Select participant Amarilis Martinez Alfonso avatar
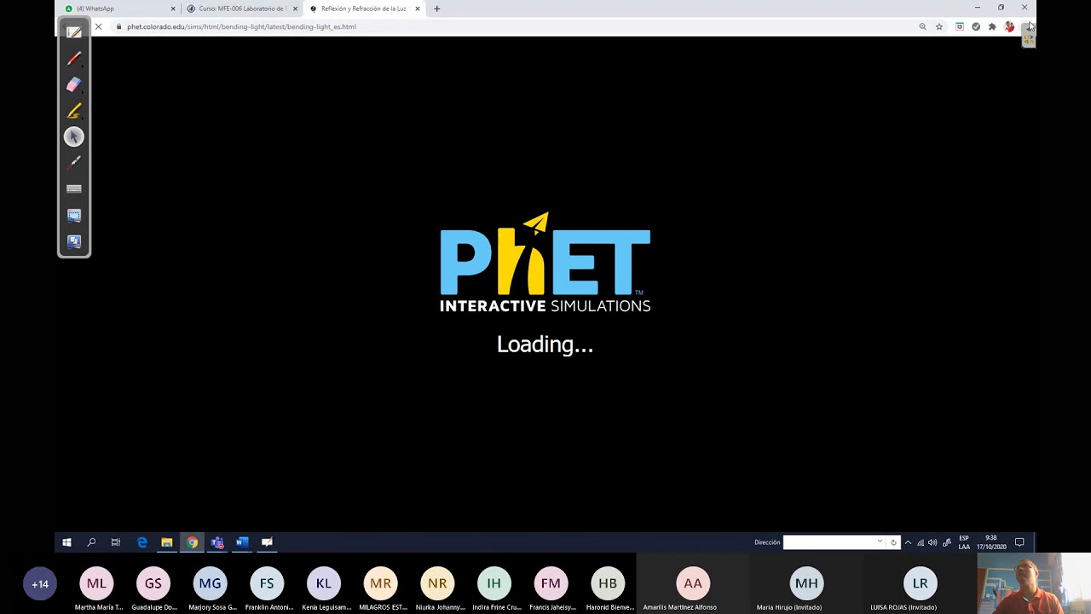The image size is (1091, 614). pos(693,583)
